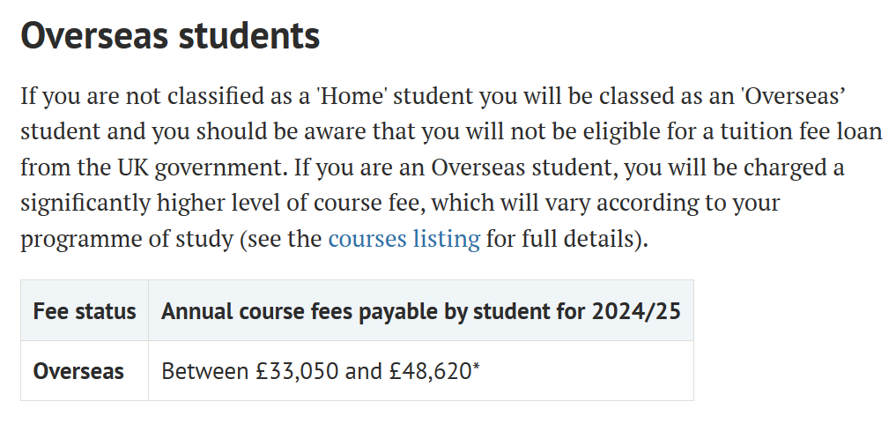Click 'Overseas student' in the third paragraph line
The height and width of the screenshot is (424, 896).
[524, 167]
